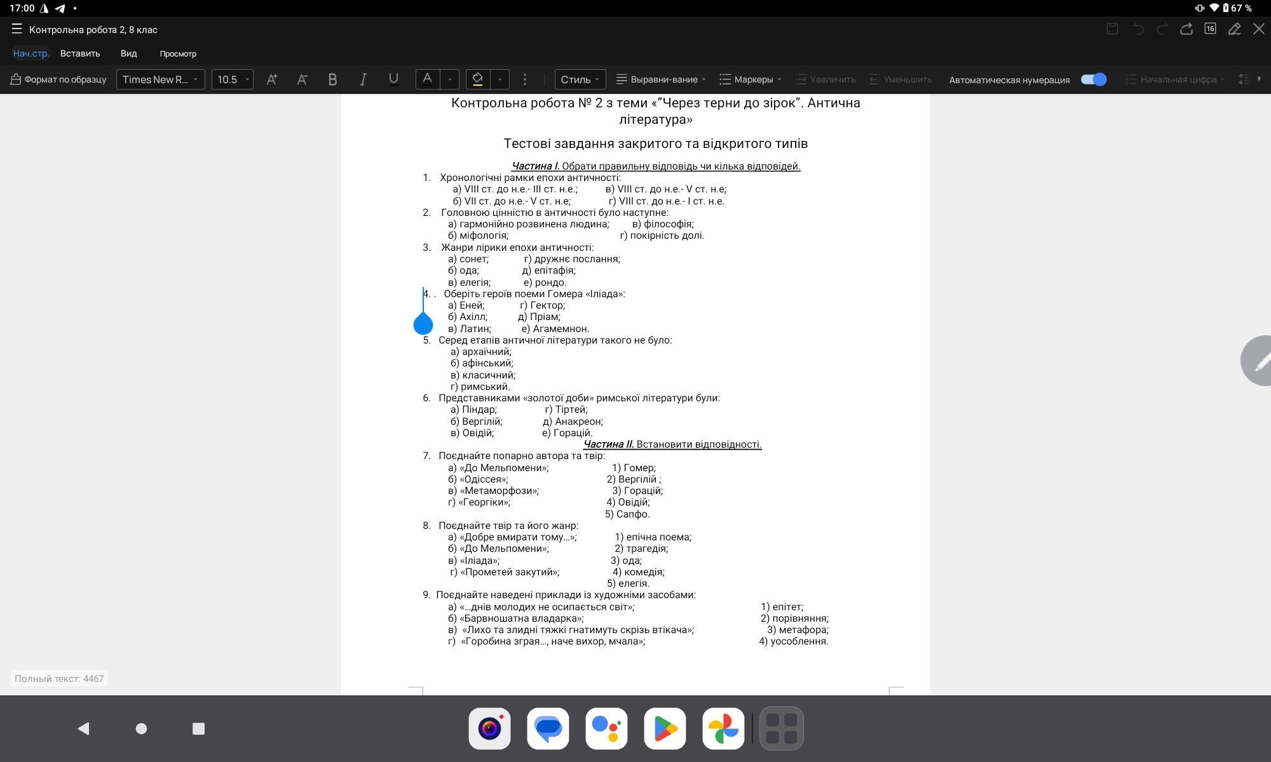Click Формат по образцу button
The image size is (1271, 762).
[x=58, y=79]
